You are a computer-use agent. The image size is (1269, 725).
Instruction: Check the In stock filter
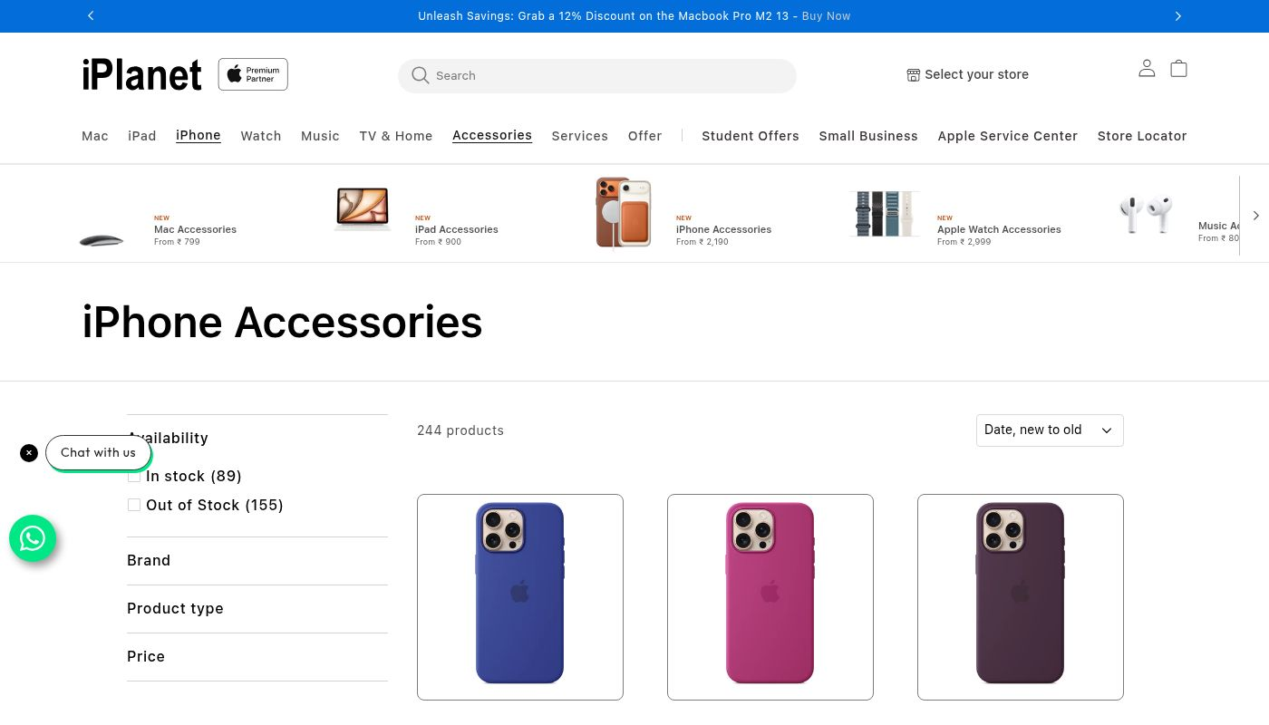(134, 476)
